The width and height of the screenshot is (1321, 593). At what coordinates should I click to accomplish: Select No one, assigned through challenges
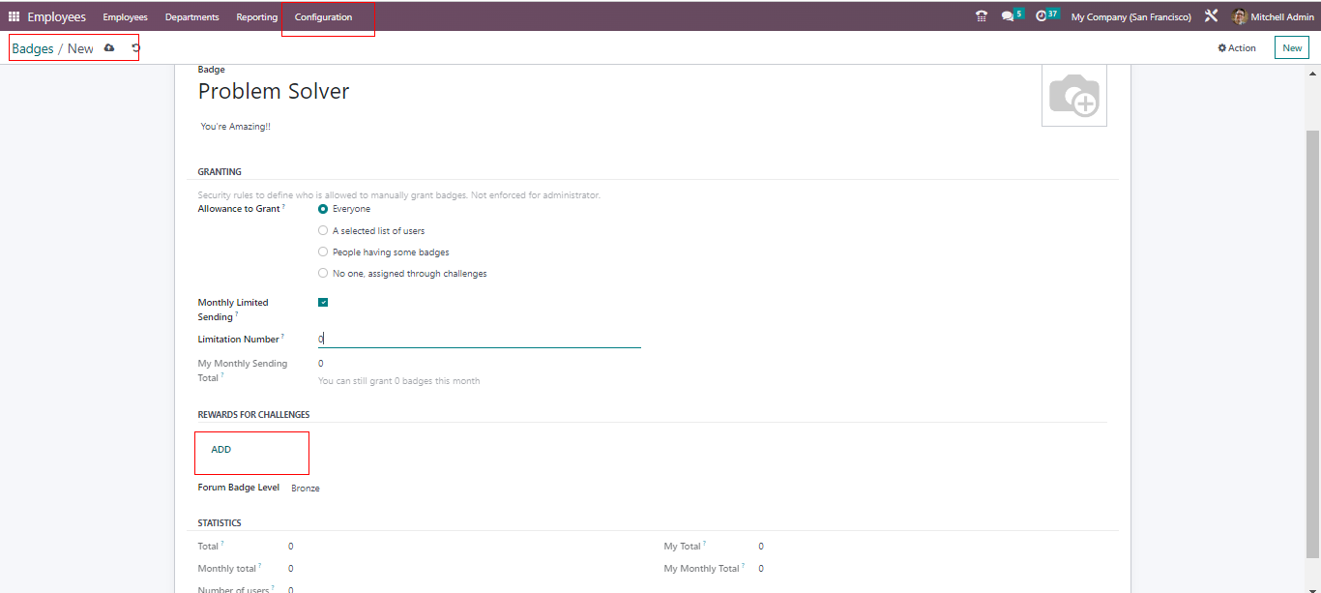(323, 274)
